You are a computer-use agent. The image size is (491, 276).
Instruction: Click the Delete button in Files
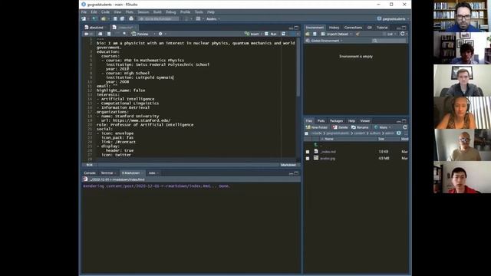pyautogui.click(x=341, y=127)
